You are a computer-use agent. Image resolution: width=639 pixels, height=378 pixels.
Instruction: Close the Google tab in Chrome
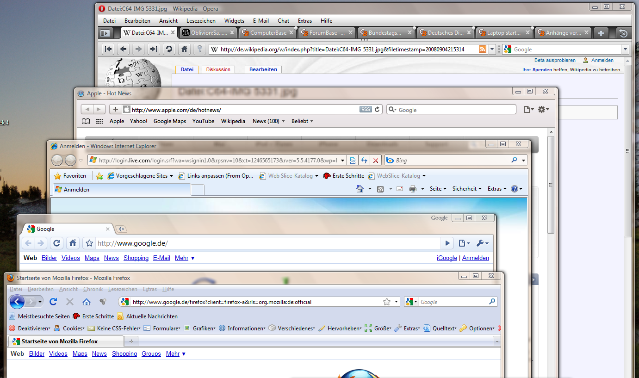[108, 229]
